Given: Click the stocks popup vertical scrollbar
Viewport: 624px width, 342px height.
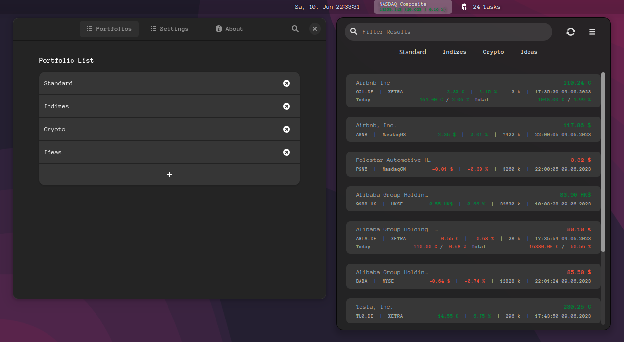Looking at the screenshot, I should pos(603,162).
